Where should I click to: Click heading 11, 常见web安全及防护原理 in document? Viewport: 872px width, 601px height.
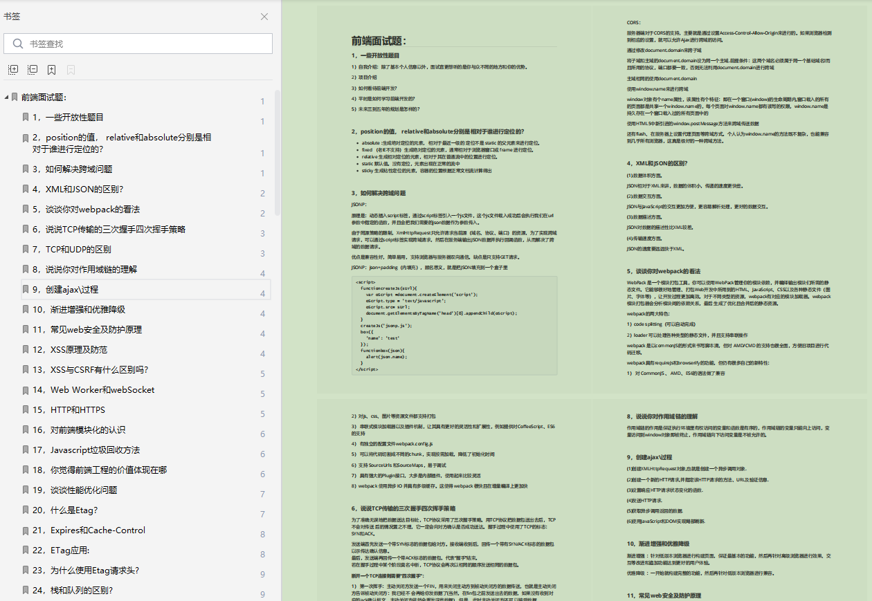665,595
